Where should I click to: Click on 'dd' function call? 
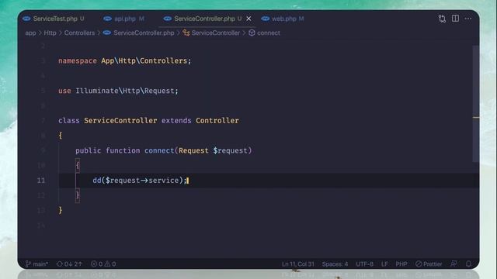click(96, 181)
